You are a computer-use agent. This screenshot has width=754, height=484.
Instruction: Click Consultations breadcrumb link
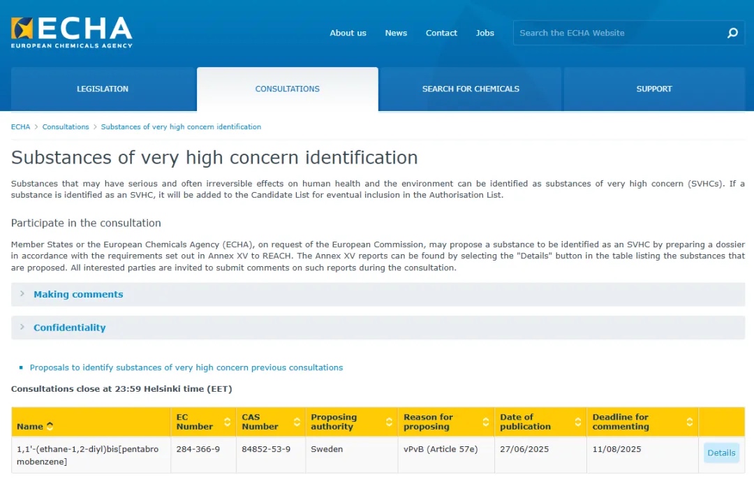(x=66, y=127)
